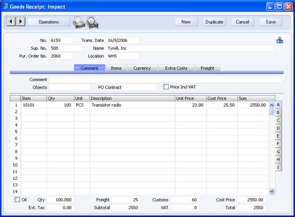The image size is (295, 217).
Task: Click the Description column header
Action: point(132,98)
